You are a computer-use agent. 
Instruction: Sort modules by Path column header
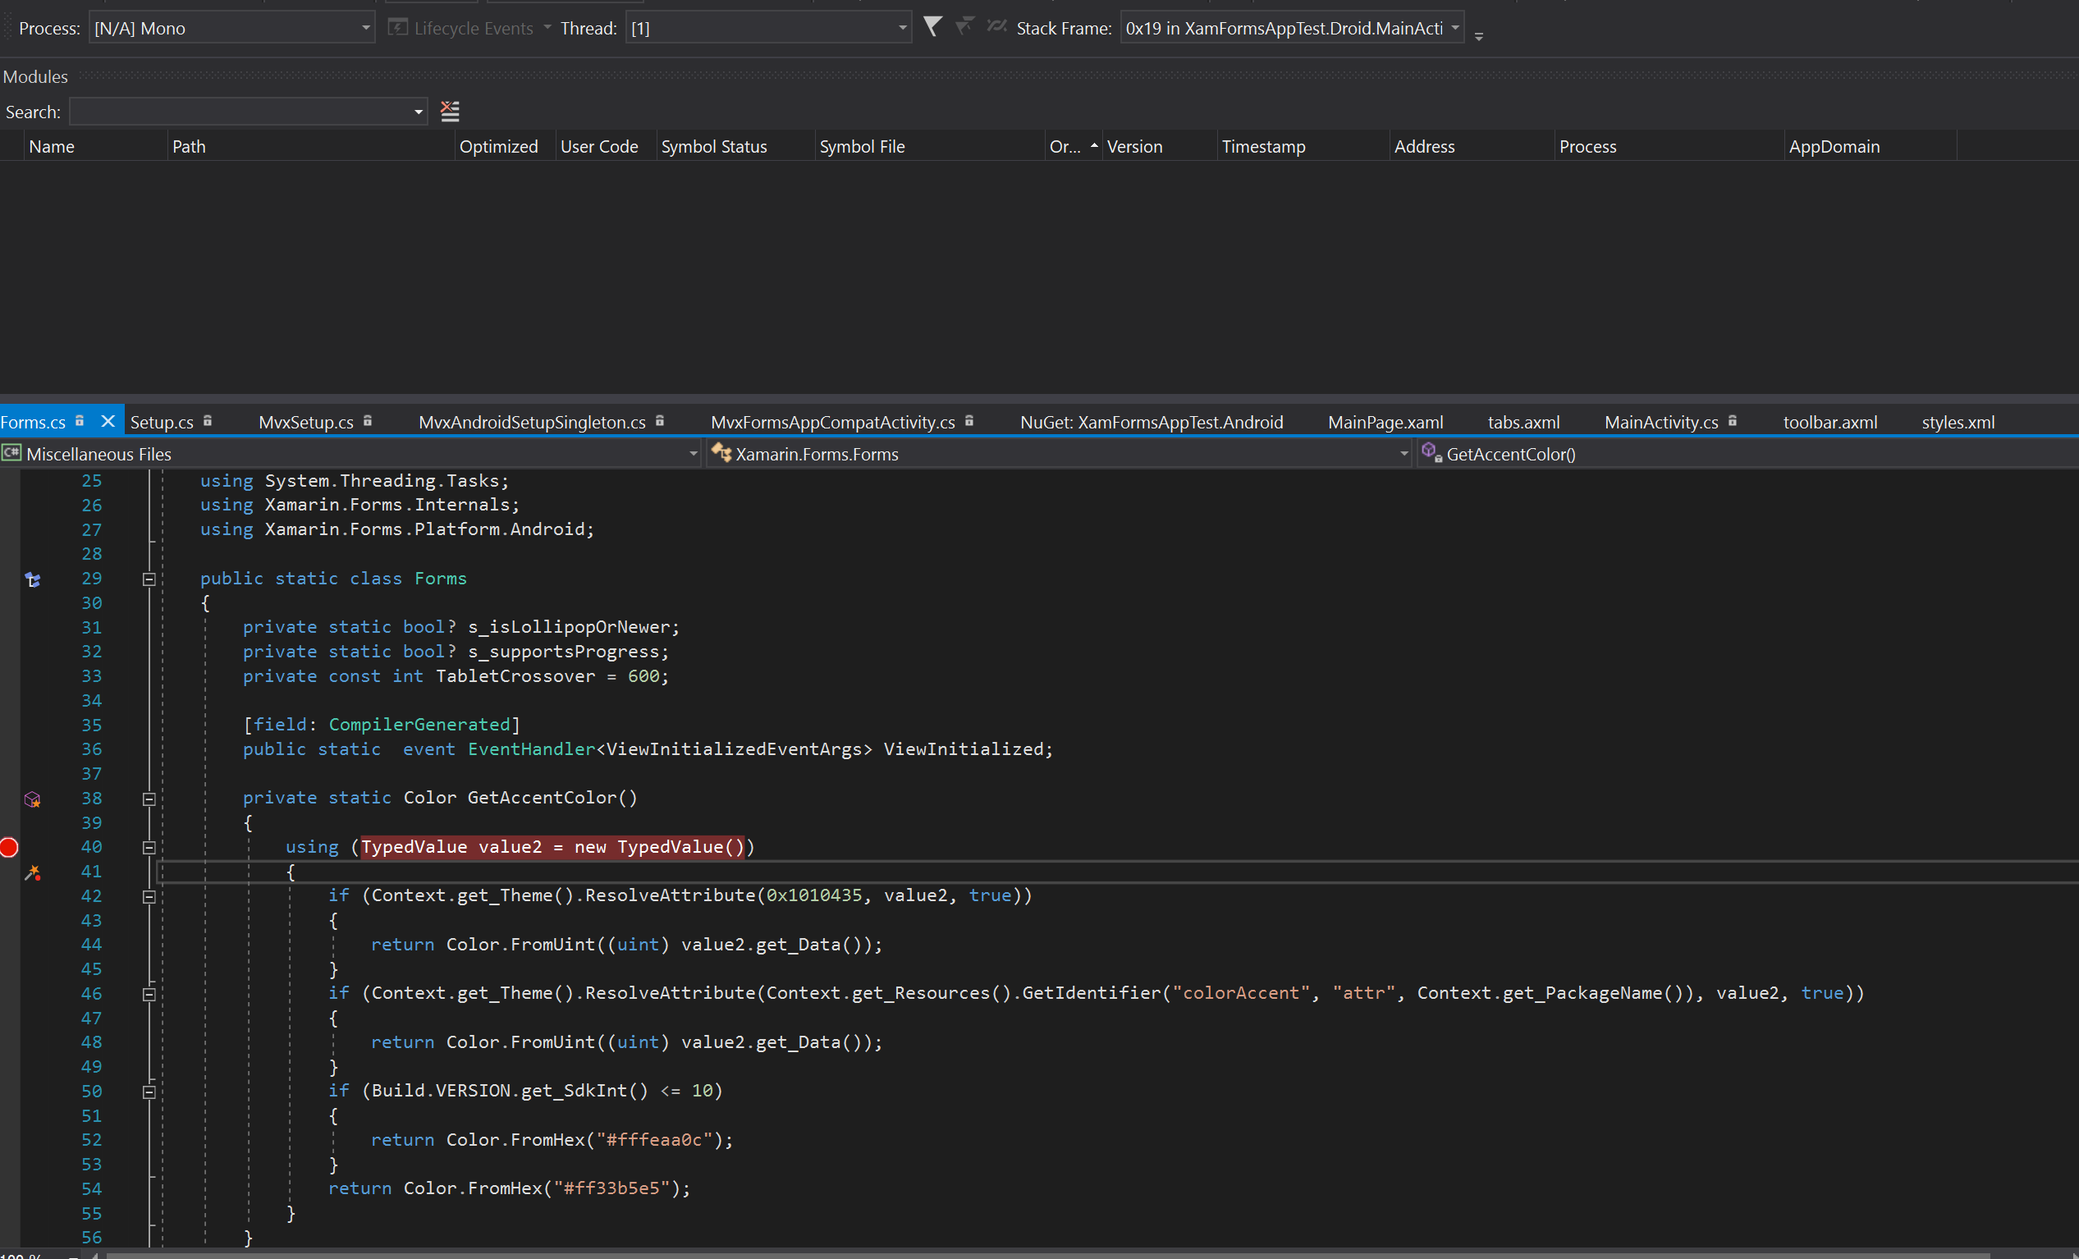(x=310, y=146)
